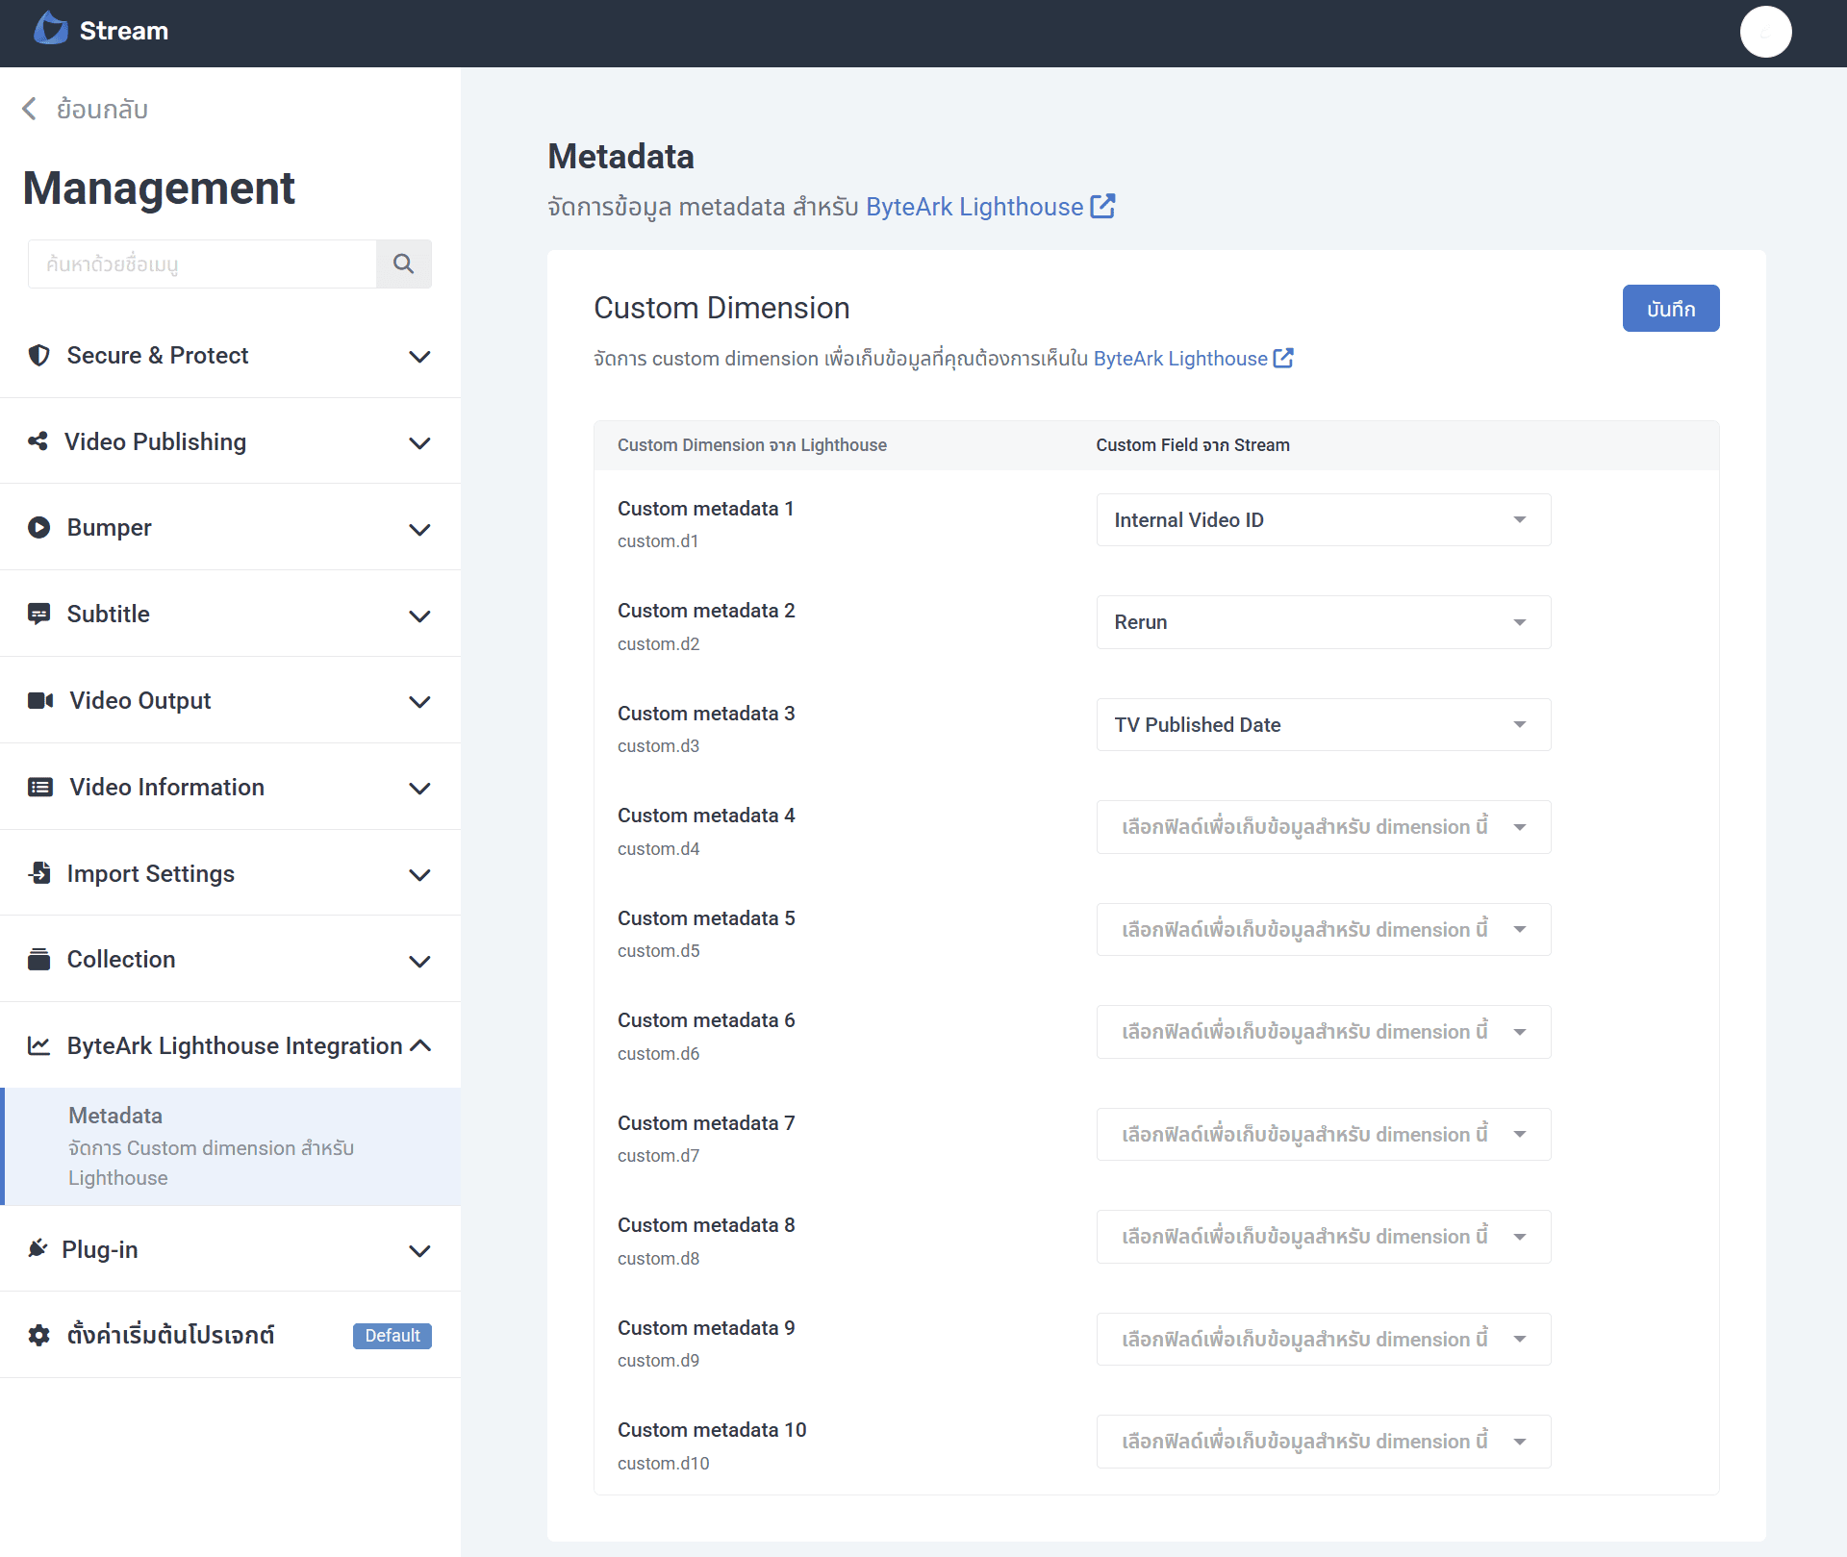Click the Default badge
The height and width of the screenshot is (1557, 1847).
392,1336
